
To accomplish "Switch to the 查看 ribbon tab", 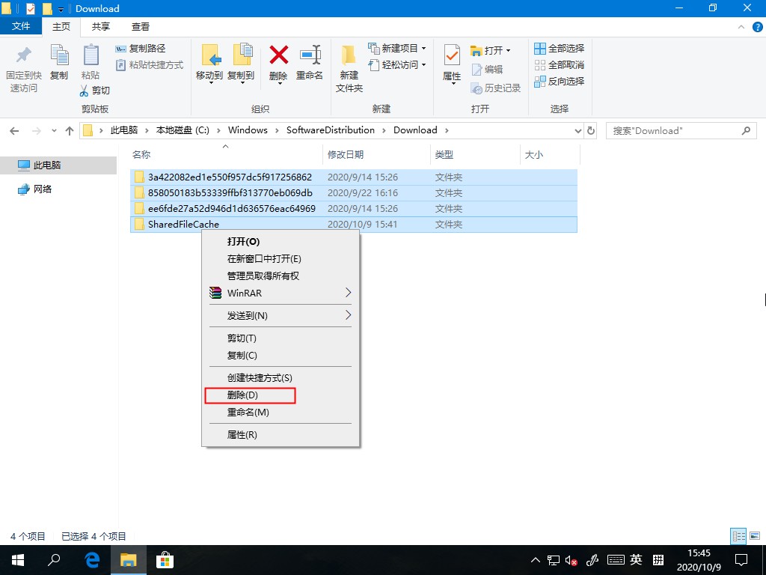I will (x=142, y=25).
